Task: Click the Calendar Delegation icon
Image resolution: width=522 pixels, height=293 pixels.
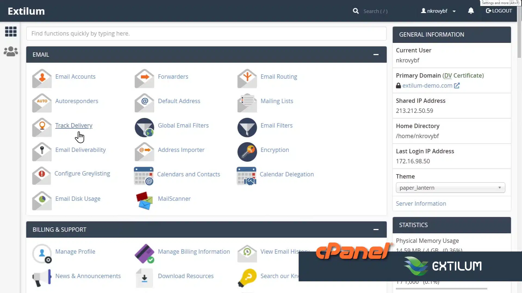Action: [247, 176]
